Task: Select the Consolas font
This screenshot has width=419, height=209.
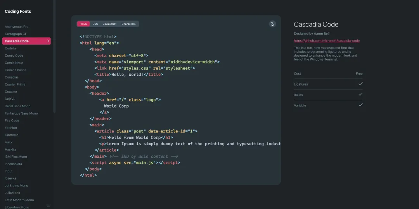Action: tap(12, 77)
